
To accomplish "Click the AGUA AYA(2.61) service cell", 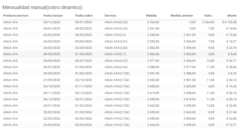I will point(116,42).
